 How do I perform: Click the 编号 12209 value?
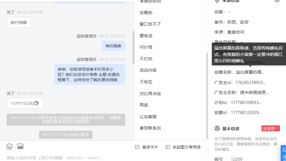pyautogui.click(x=237, y=159)
